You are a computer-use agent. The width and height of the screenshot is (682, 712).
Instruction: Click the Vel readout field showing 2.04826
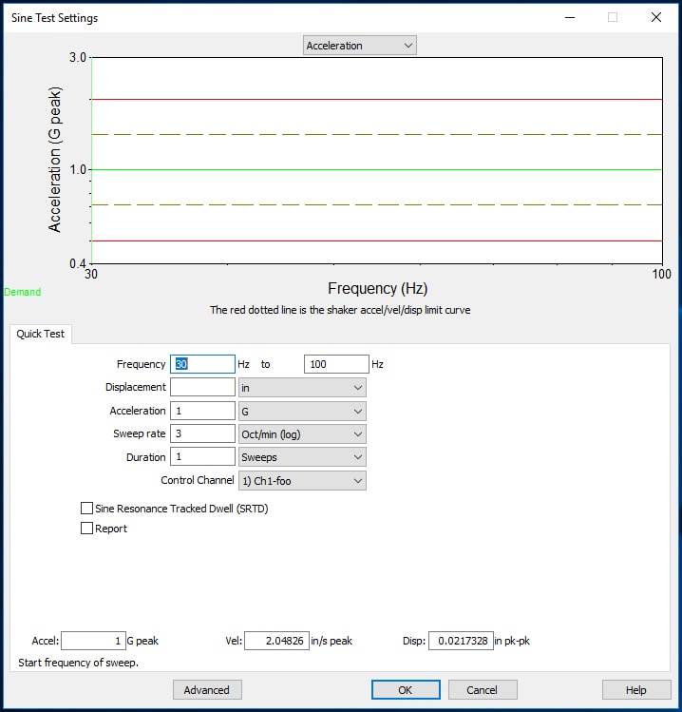[x=276, y=641]
